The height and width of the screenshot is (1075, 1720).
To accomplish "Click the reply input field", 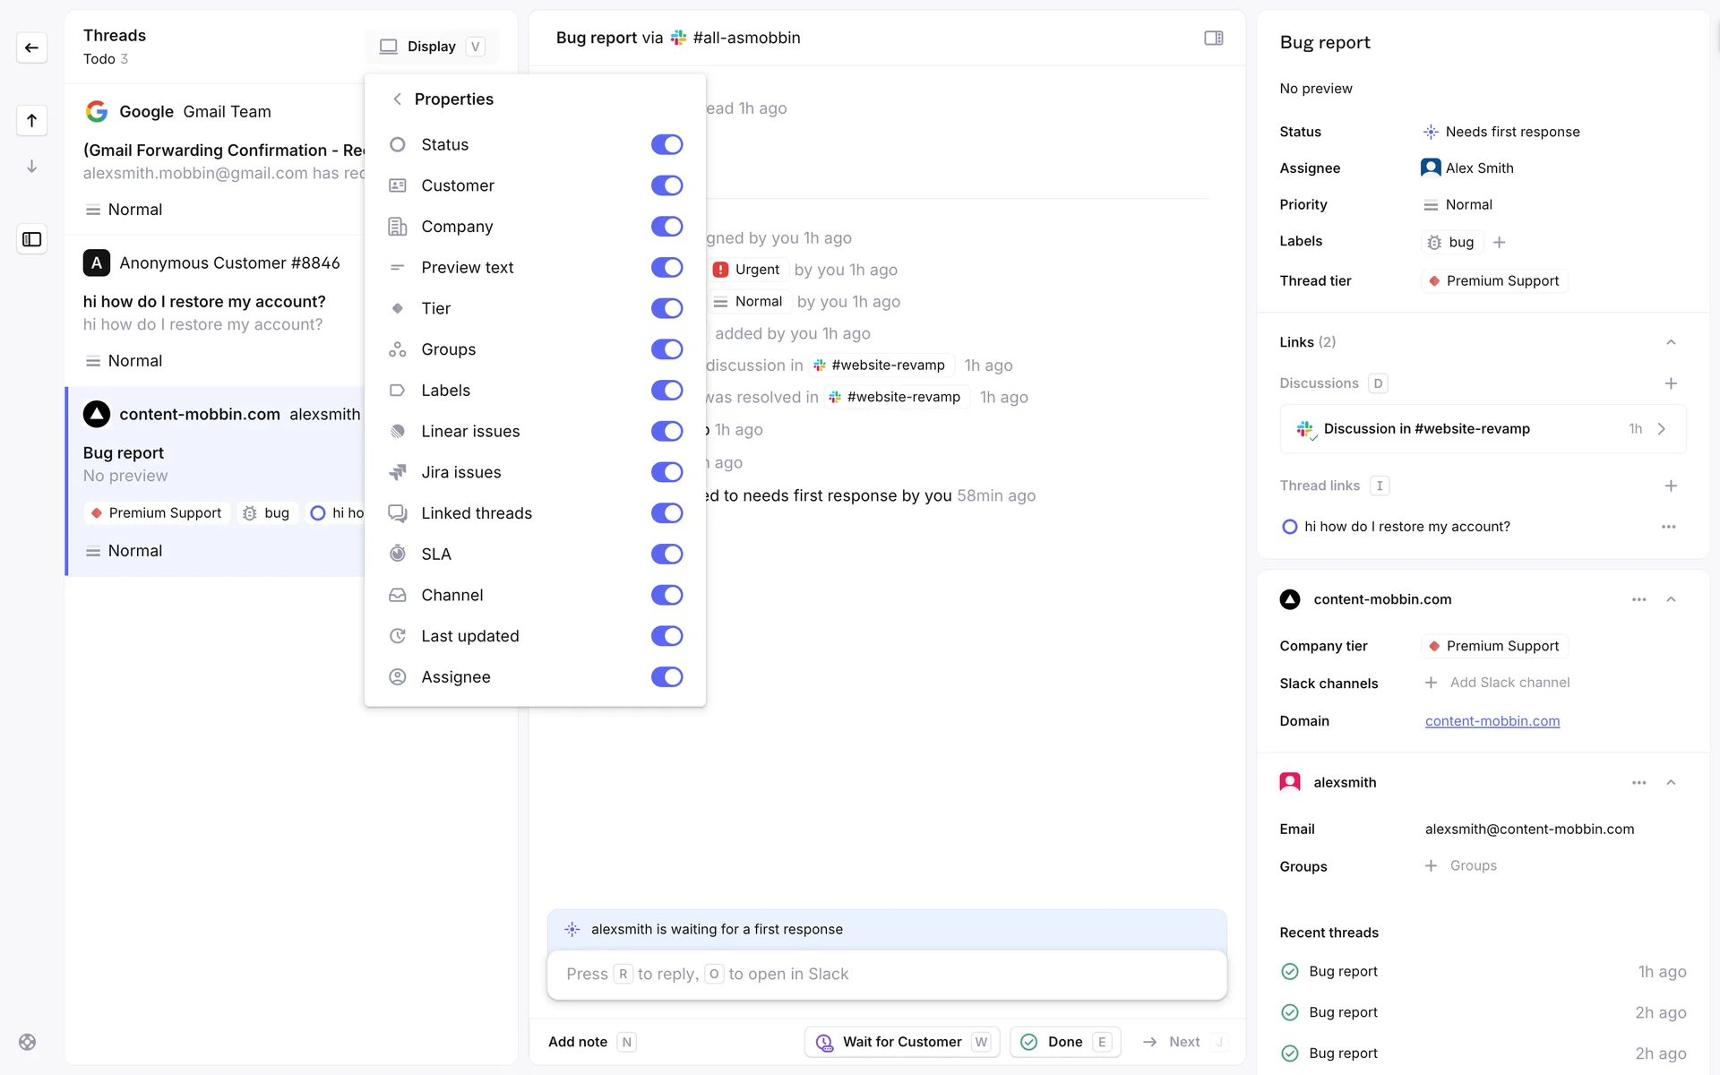I will click(x=886, y=974).
